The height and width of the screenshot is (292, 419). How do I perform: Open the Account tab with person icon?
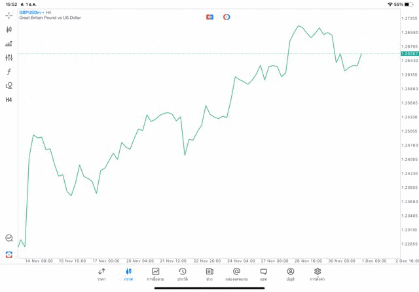tap(290, 274)
